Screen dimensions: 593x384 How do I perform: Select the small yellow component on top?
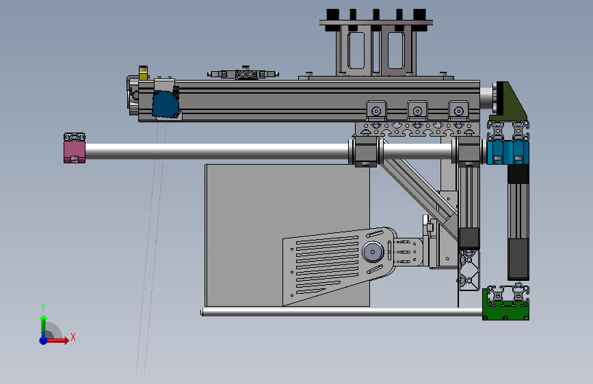tap(144, 73)
